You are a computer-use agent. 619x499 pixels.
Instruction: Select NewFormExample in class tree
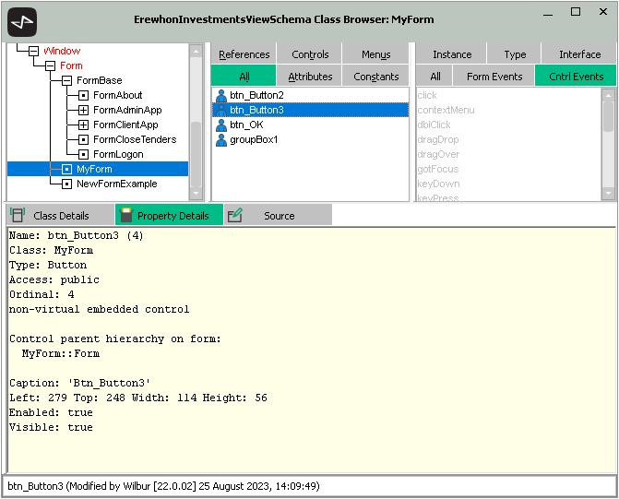click(x=116, y=184)
